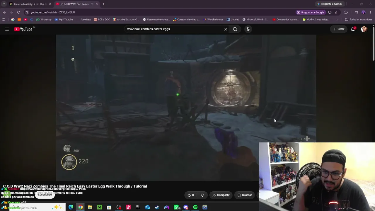Dislike the video with thumbs down
This screenshot has height=211, width=375.
[x=202, y=195]
